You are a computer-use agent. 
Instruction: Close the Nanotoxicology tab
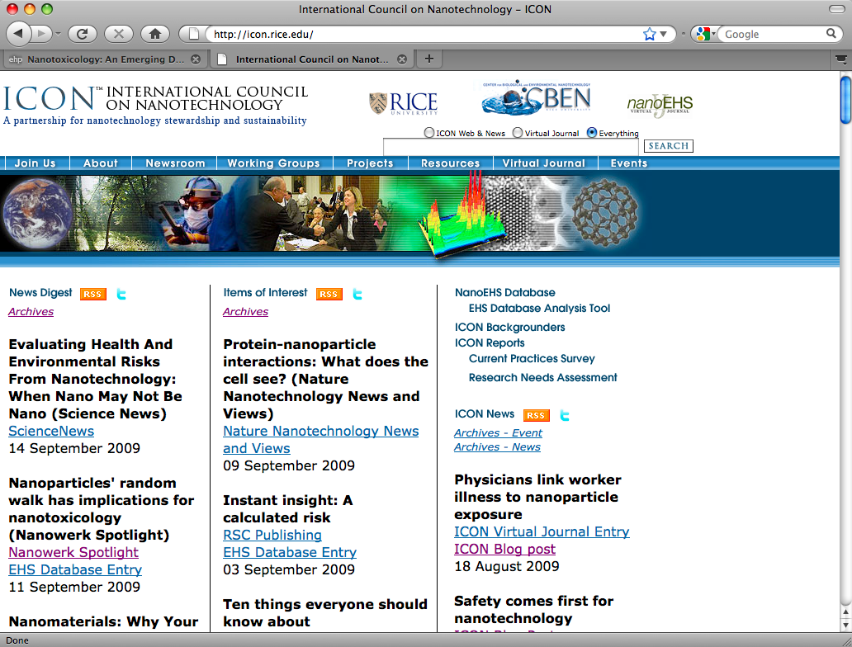(x=196, y=59)
